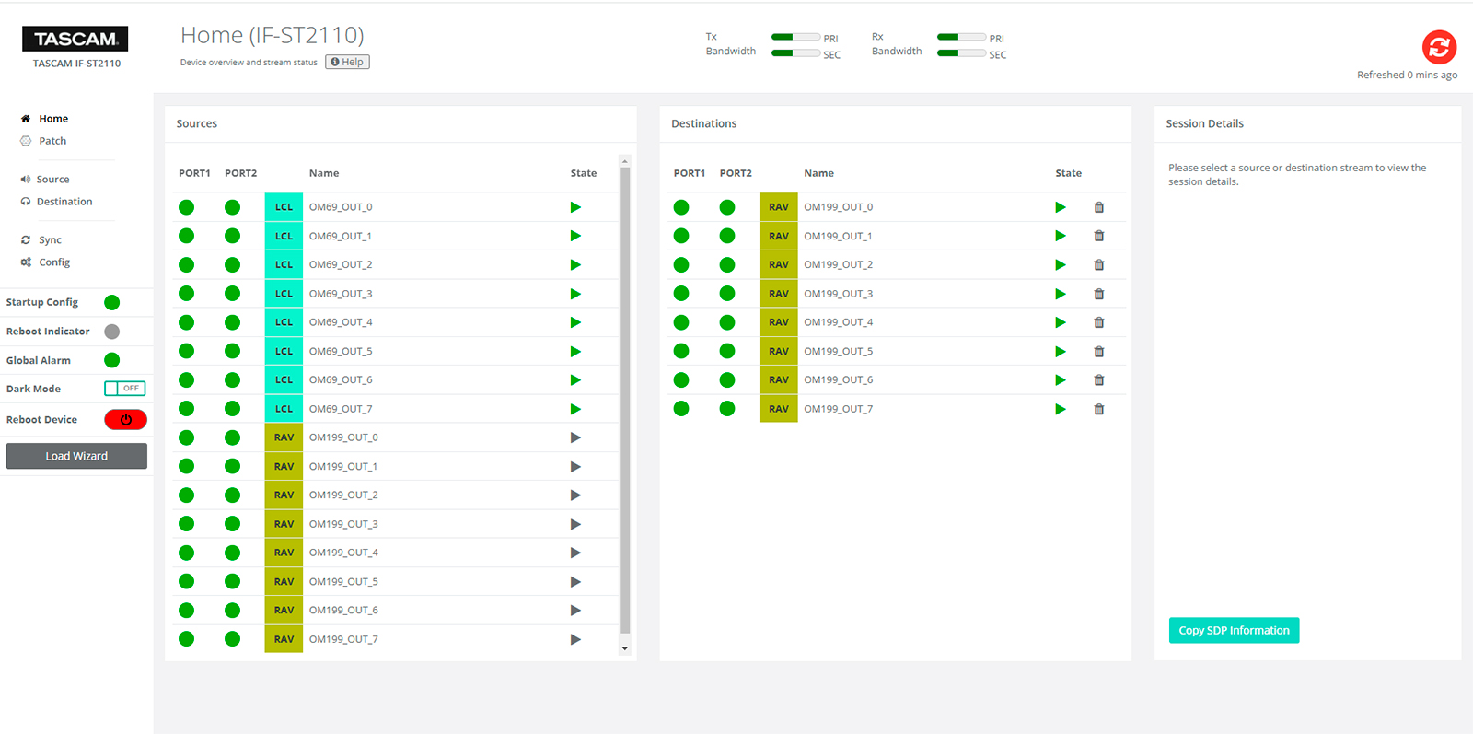Click Rx Bandwidth SEC bar
This screenshot has height=734, width=1473.
pos(961,53)
